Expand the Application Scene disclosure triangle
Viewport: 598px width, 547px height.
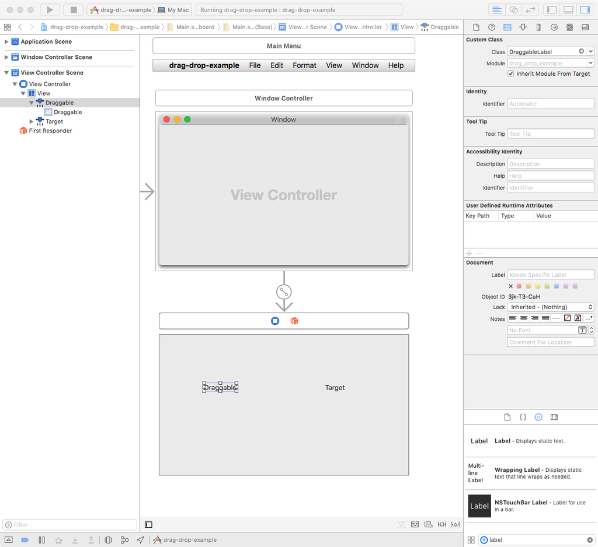6,41
